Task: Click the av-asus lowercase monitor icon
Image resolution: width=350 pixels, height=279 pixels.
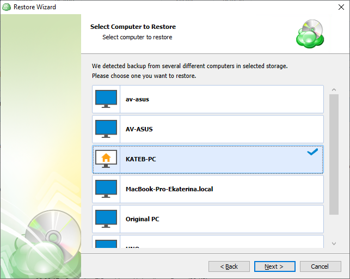Action: pos(106,99)
